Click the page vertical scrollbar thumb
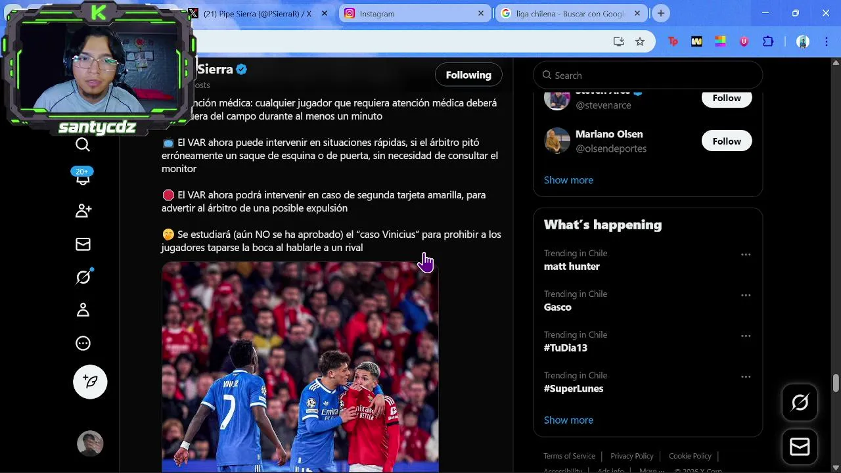 click(x=836, y=383)
